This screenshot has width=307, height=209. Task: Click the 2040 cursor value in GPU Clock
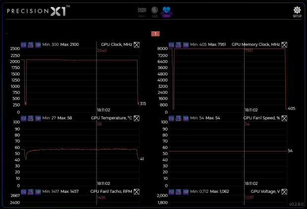pyautogui.click(x=102, y=50)
